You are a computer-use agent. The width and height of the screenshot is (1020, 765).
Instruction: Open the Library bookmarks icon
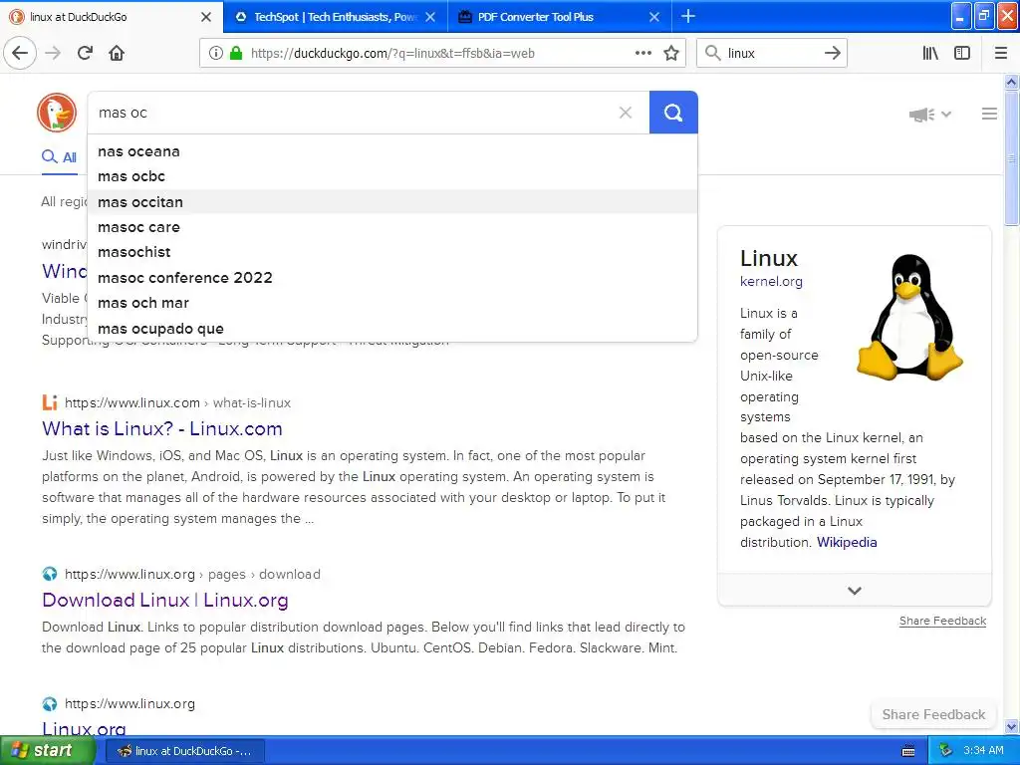930,53
